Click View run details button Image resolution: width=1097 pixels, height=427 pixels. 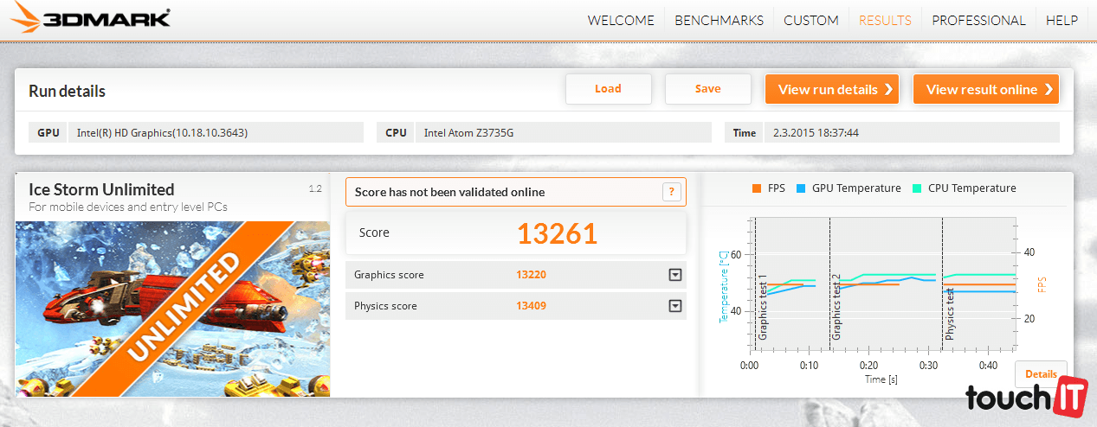pos(832,89)
